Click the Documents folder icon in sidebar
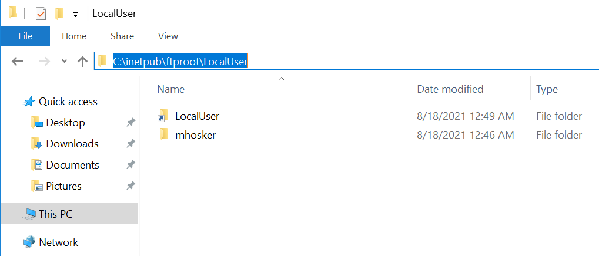This screenshot has height=256, width=599. [x=36, y=165]
